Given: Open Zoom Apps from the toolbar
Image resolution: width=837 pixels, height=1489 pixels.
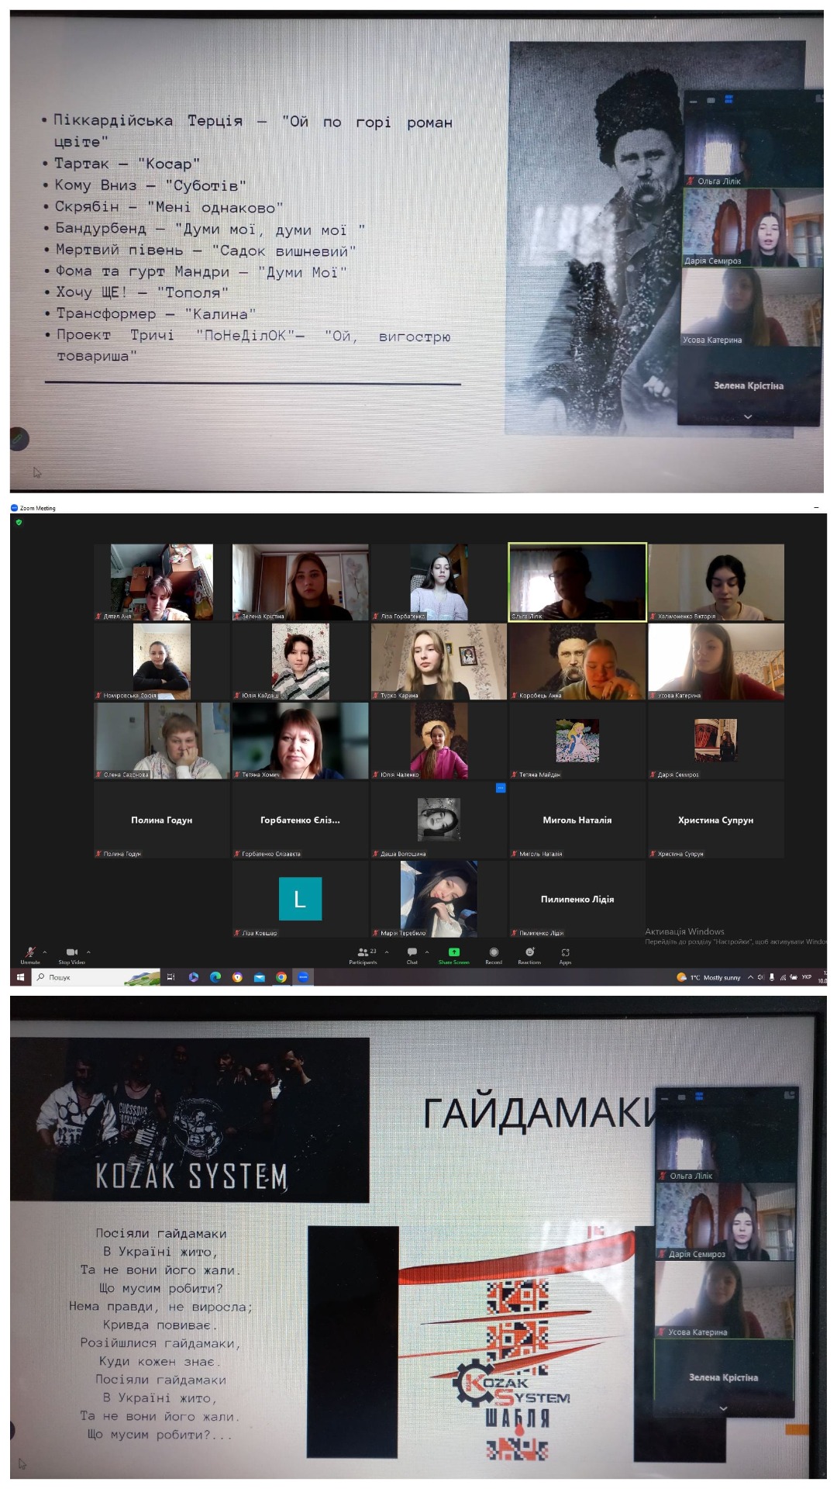Looking at the screenshot, I should [565, 954].
